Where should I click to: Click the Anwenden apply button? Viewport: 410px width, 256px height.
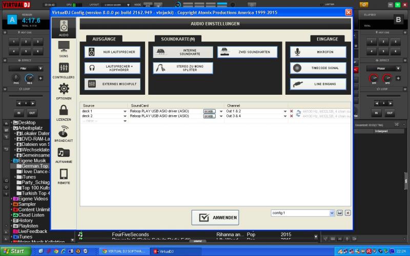point(215,218)
